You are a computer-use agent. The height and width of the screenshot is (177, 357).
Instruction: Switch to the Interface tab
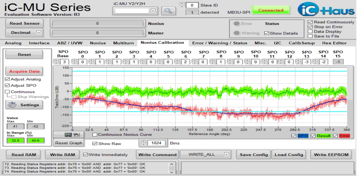click(x=39, y=43)
